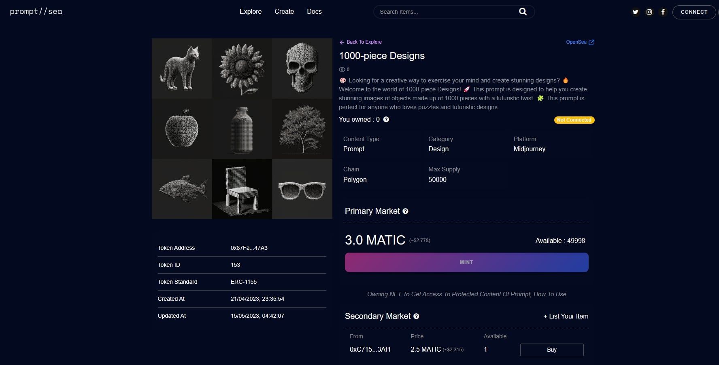Focus the Search Items input field
This screenshot has width=719, height=365.
(445, 12)
